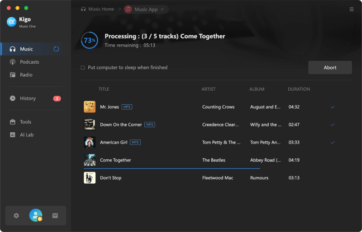
Task: Click album Rumours
Action: [x=259, y=178]
